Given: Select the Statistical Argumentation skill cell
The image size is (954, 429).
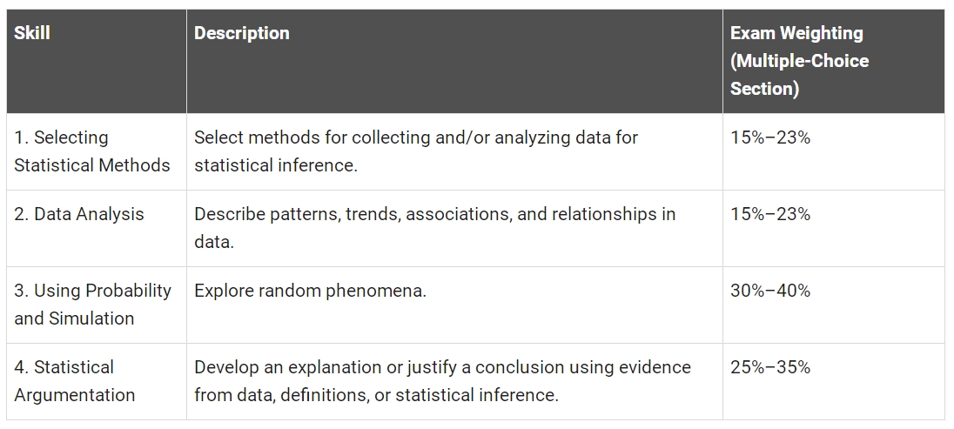Looking at the screenshot, I should coord(96,381).
